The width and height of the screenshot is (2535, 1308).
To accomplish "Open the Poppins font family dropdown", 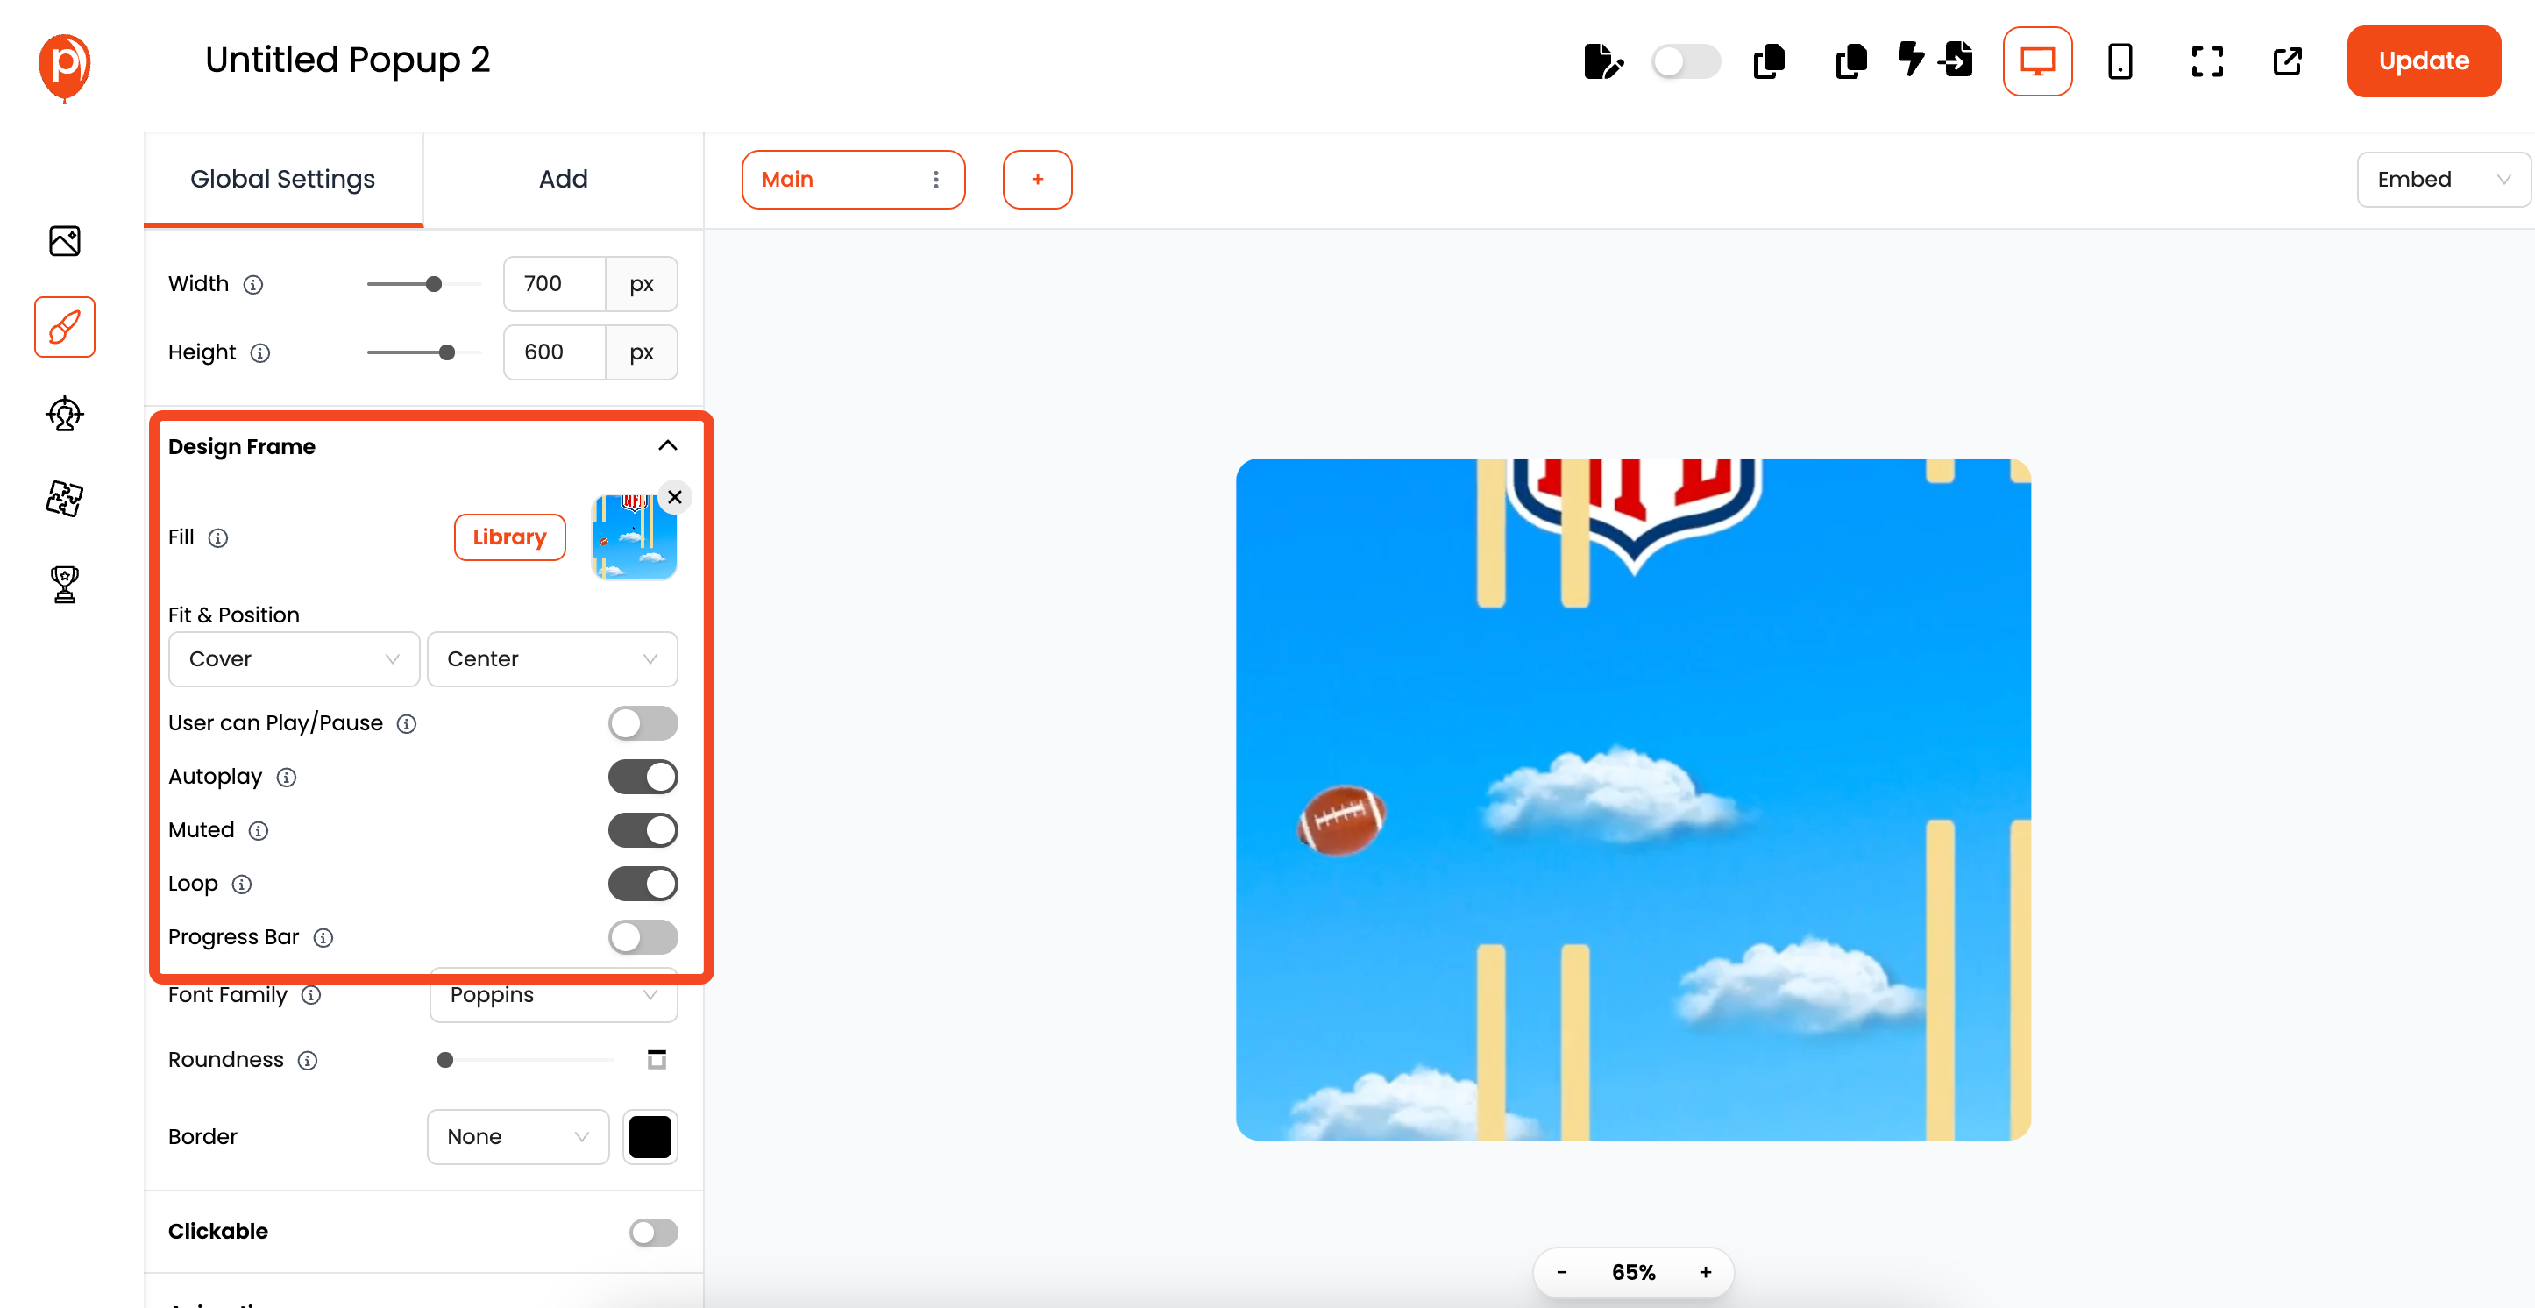I will pos(553,995).
